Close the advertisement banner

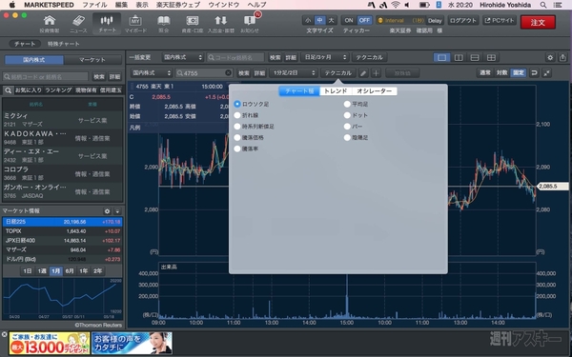click(x=4, y=334)
